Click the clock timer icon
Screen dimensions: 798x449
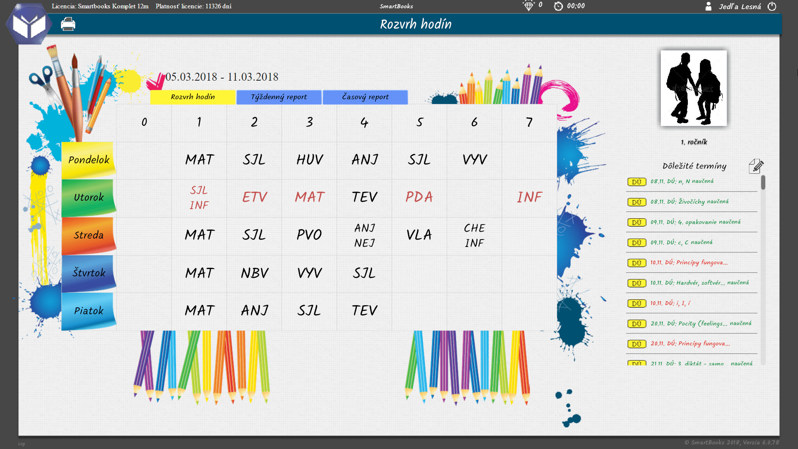click(x=558, y=6)
